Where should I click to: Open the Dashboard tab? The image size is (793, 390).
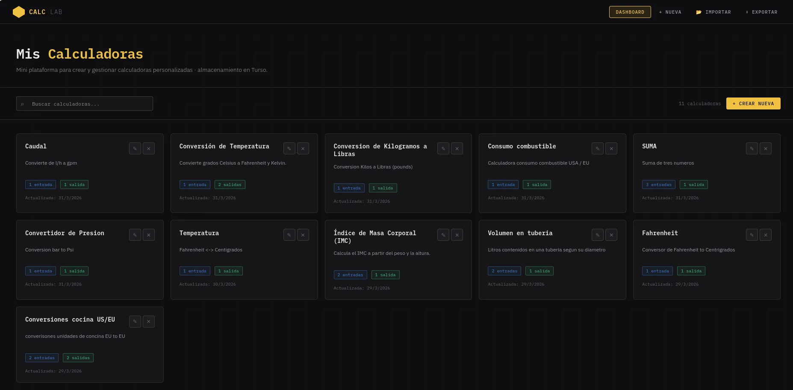point(630,12)
